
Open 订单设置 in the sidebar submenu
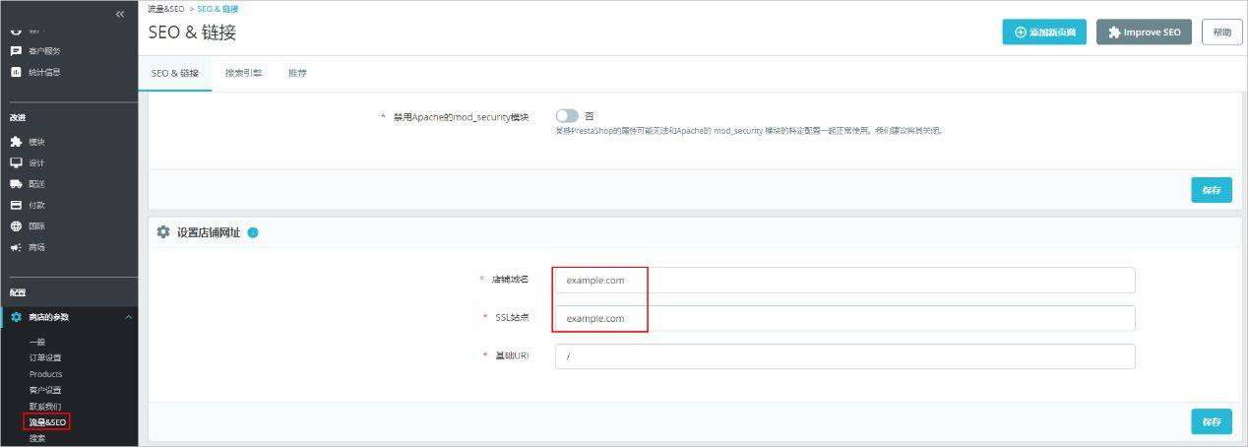pos(45,357)
